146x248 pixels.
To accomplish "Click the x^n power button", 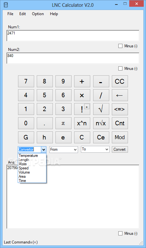I will click(x=82, y=123).
